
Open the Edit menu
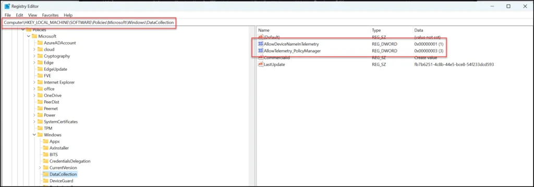[19, 15]
